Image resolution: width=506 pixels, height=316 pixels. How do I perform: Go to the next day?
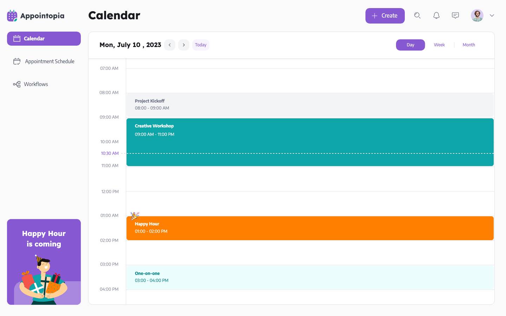coord(184,45)
